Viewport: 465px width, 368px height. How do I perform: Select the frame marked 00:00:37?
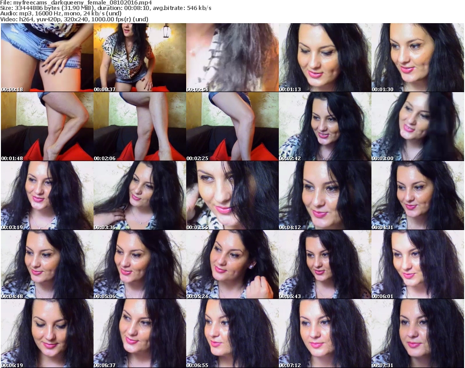pos(139,58)
